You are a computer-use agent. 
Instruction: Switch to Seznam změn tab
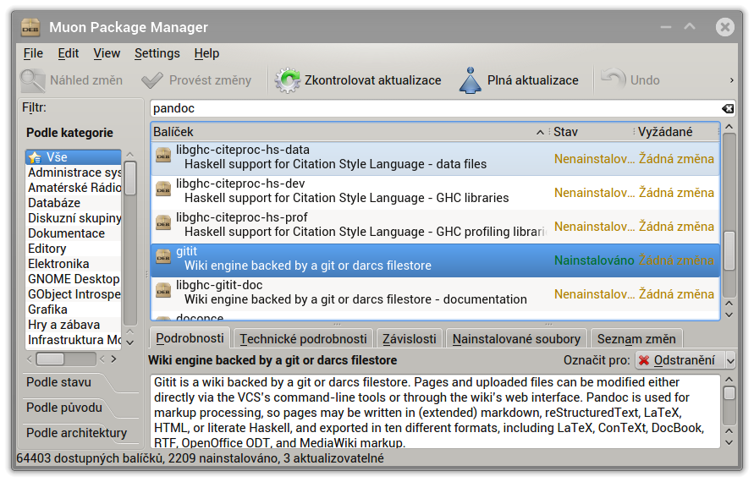pos(636,339)
